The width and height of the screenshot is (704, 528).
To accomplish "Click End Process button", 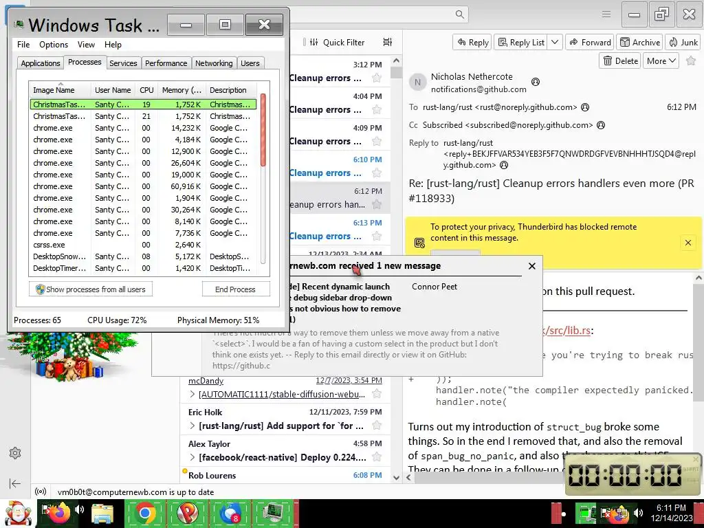I will (236, 289).
